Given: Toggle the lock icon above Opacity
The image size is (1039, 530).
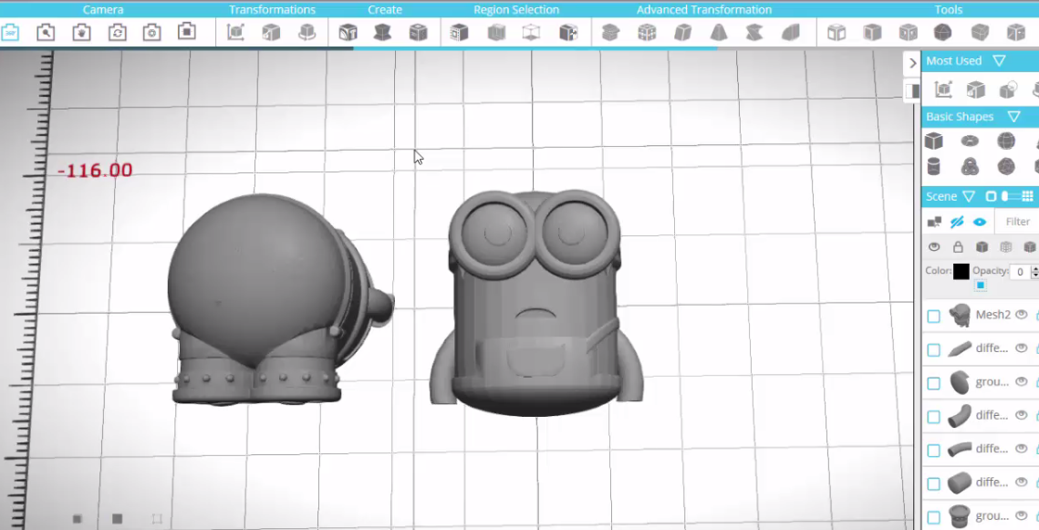Looking at the screenshot, I should click(x=958, y=247).
